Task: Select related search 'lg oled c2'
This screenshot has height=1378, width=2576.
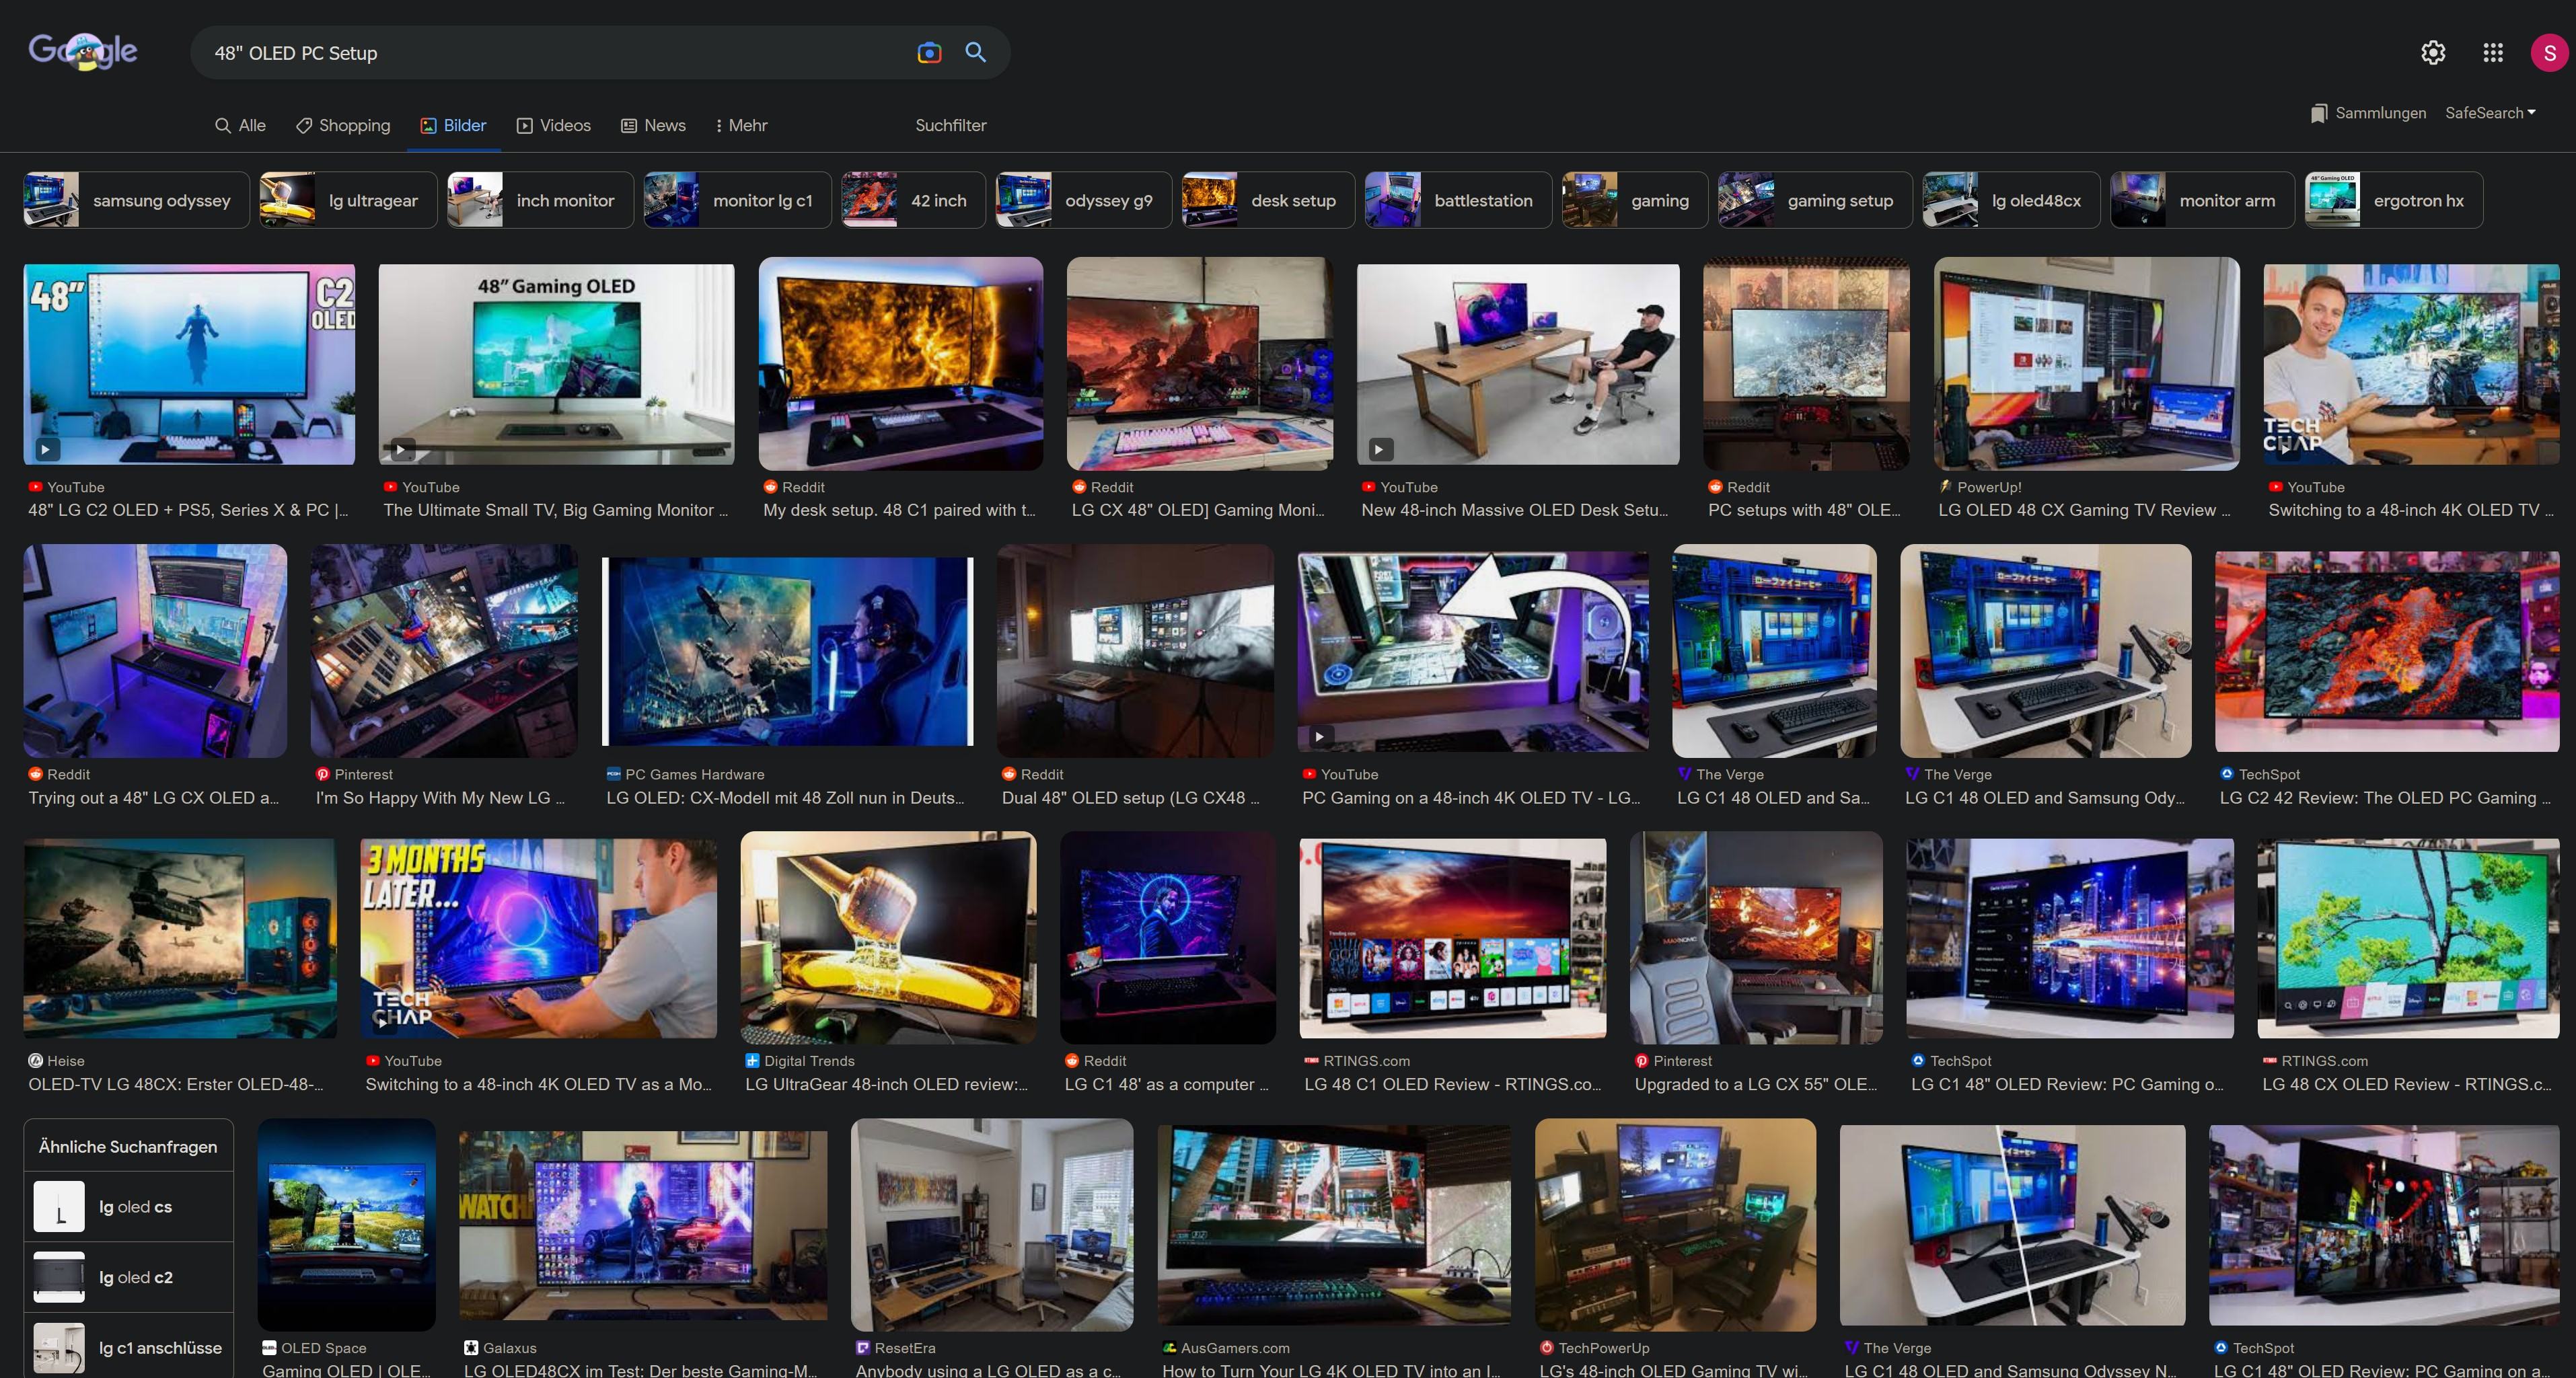Action: (128, 1277)
